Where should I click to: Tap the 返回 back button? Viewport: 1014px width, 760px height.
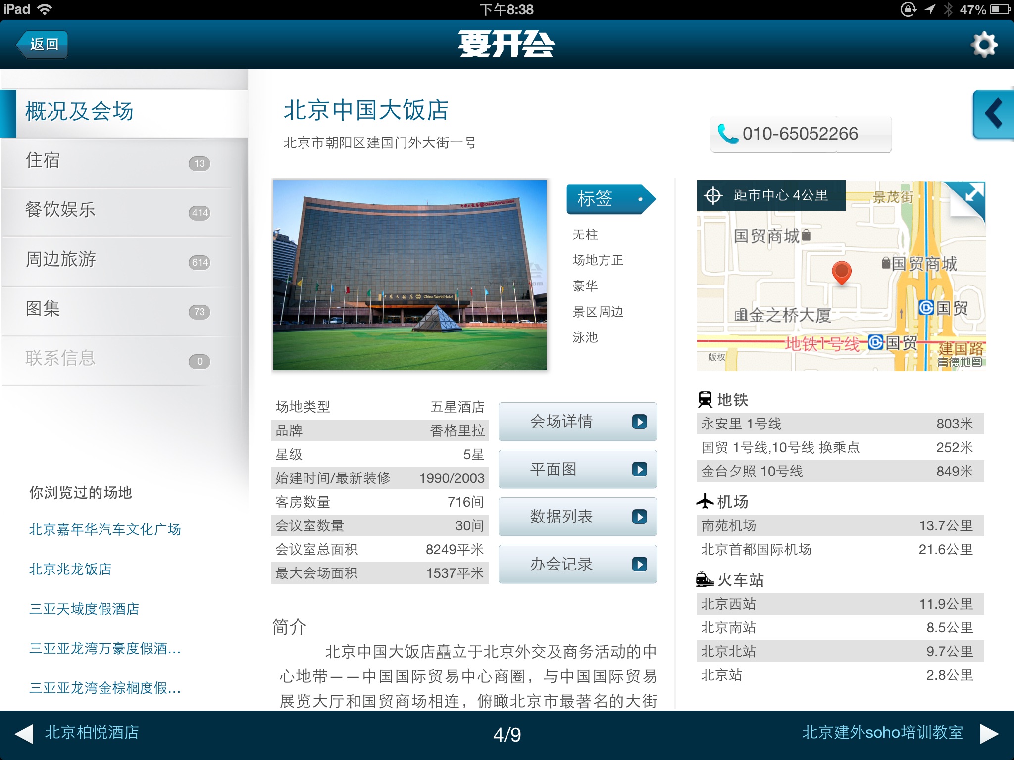[x=43, y=45]
